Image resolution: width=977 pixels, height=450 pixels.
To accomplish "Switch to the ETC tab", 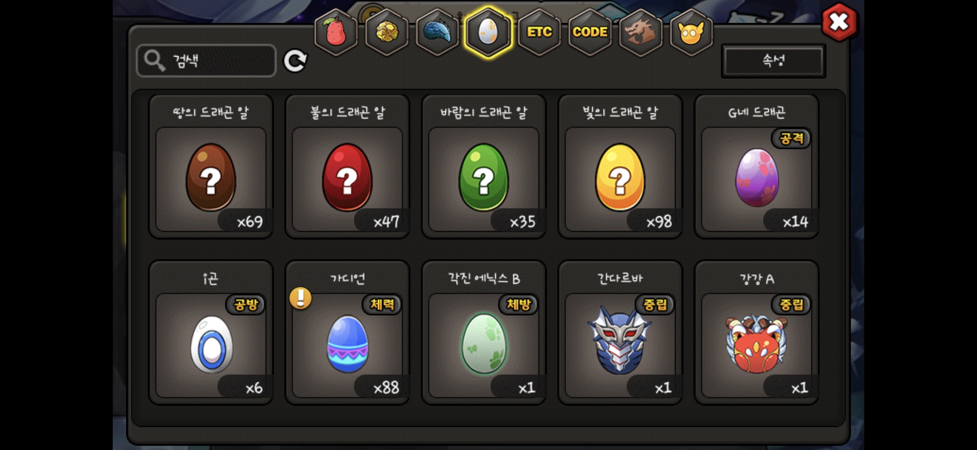I will pyautogui.click(x=539, y=32).
